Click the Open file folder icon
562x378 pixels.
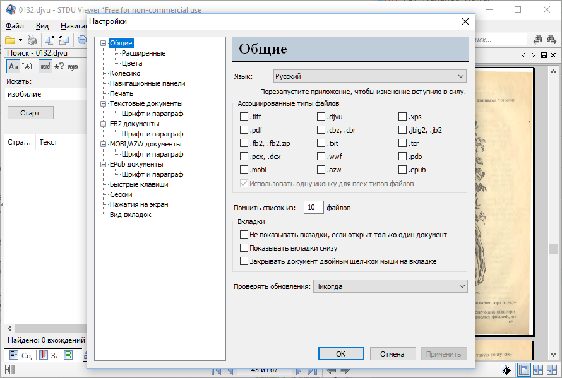tap(10, 40)
